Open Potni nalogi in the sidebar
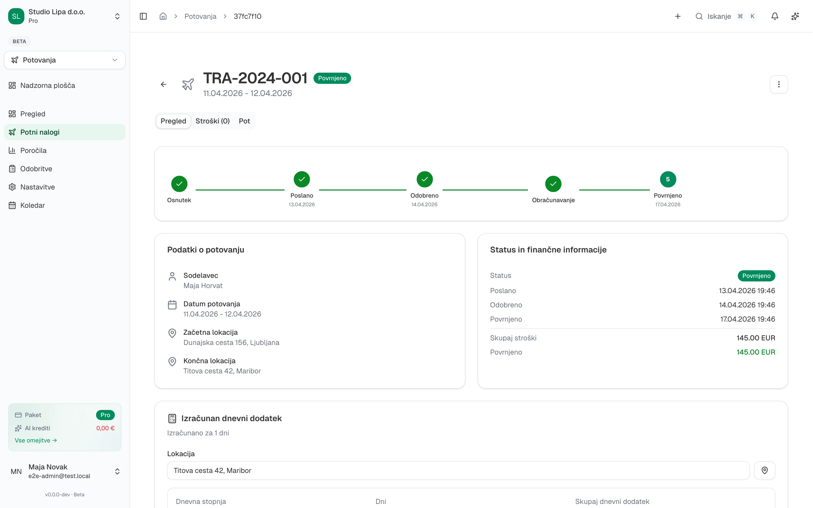Screen dimensions: 813x508 point(65,132)
